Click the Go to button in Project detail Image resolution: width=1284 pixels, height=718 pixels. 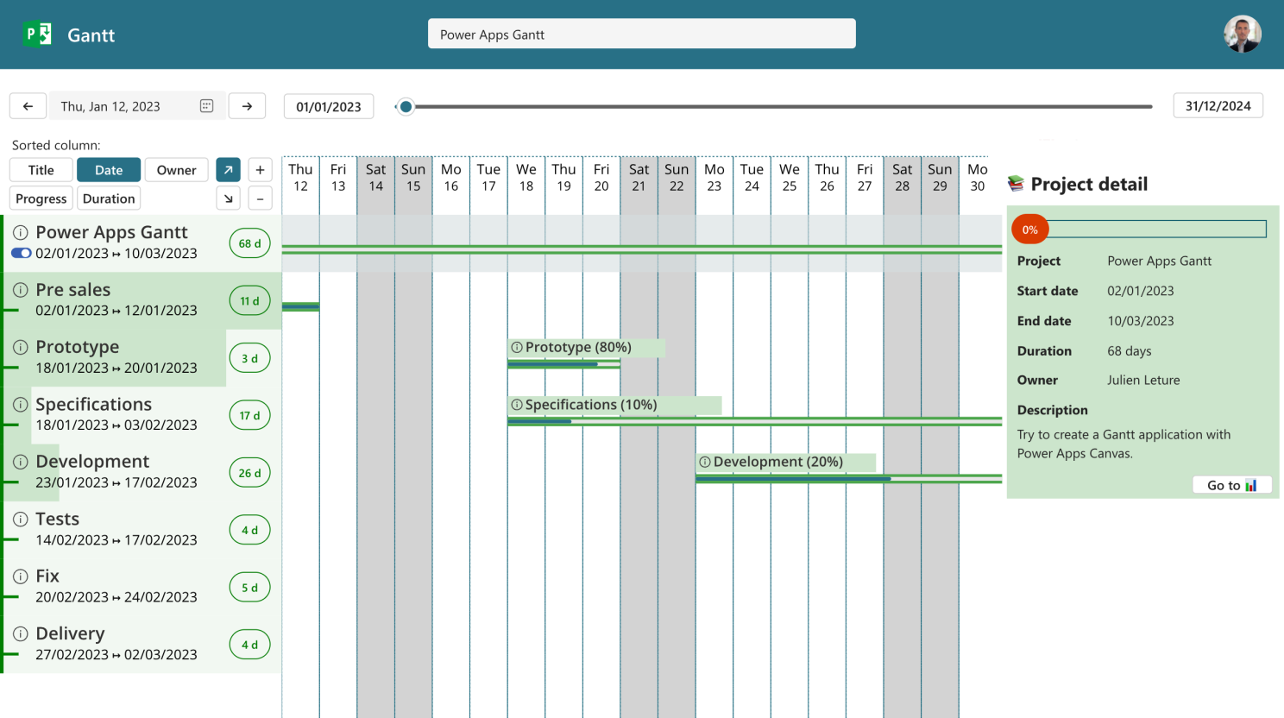click(x=1232, y=485)
